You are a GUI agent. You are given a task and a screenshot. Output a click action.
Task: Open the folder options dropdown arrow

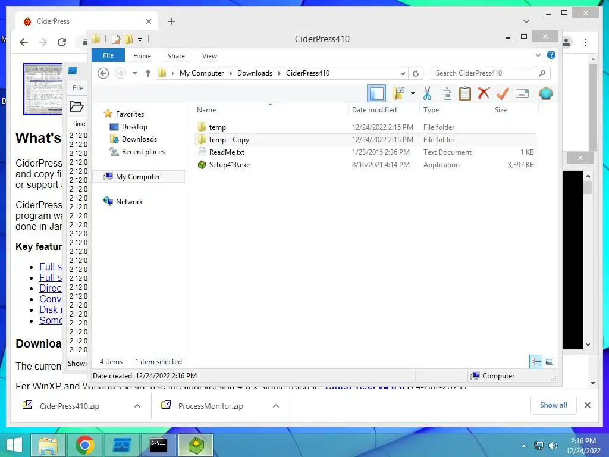tap(413, 93)
